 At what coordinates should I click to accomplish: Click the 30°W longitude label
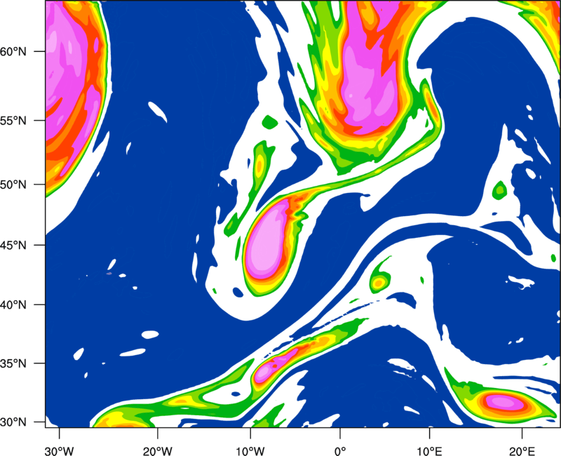(x=60, y=451)
